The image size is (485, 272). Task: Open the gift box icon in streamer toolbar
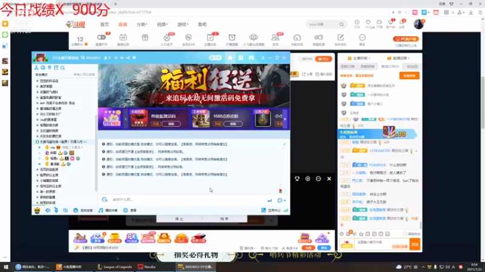[x=145, y=37]
